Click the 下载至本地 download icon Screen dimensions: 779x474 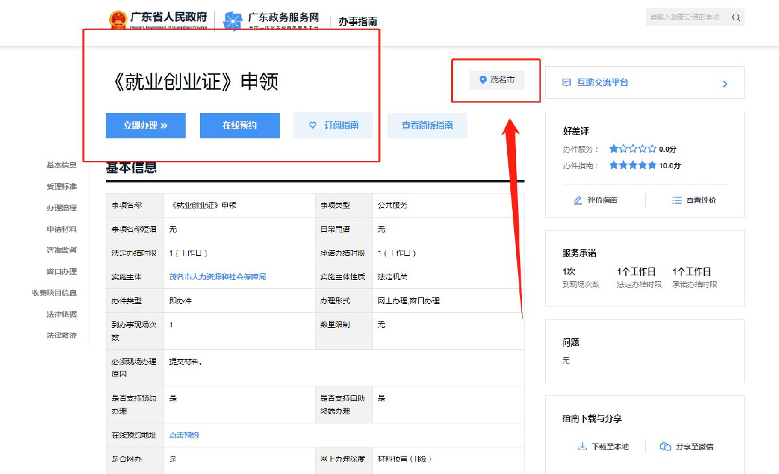[x=582, y=447]
